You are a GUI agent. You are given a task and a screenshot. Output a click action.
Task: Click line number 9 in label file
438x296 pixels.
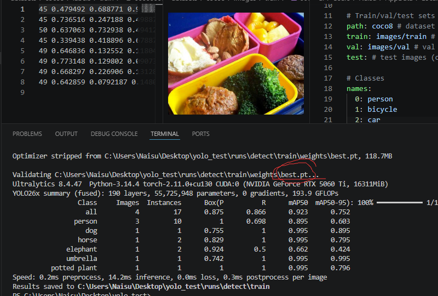pyautogui.click(x=22, y=92)
